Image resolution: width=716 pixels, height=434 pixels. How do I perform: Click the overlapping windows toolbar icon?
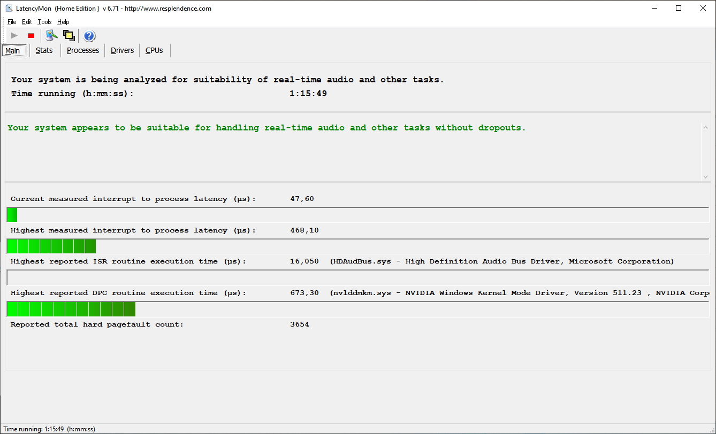[68, 36]
